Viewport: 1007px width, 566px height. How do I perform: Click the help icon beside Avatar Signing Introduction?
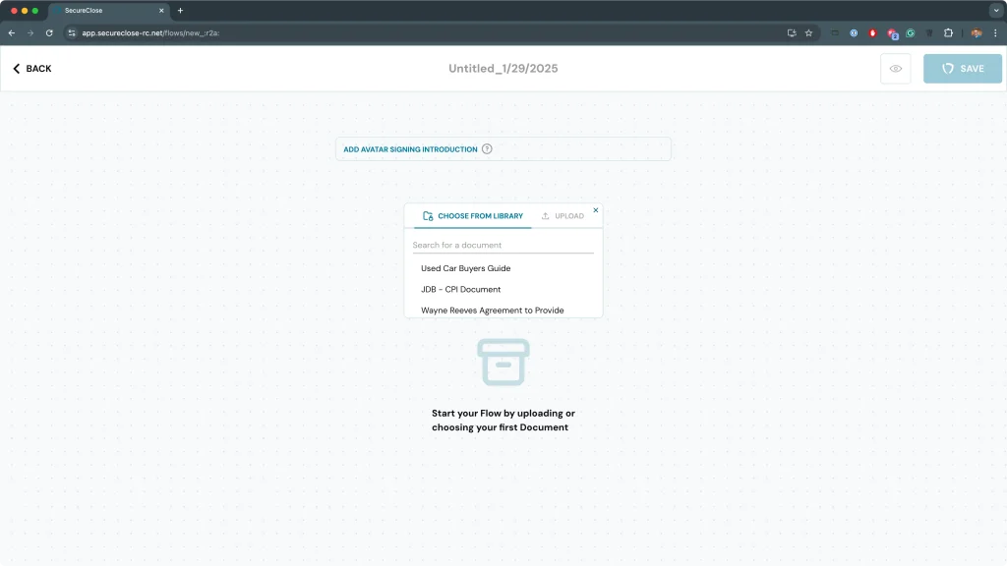(487, 149)
